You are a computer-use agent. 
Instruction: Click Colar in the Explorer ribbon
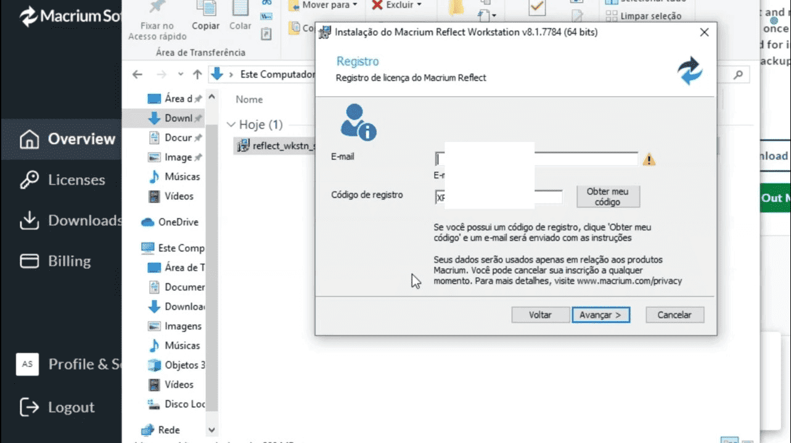(240, 17)
